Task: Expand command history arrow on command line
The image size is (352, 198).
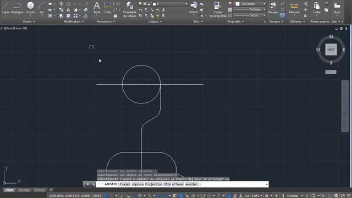Action: [267, 184]
